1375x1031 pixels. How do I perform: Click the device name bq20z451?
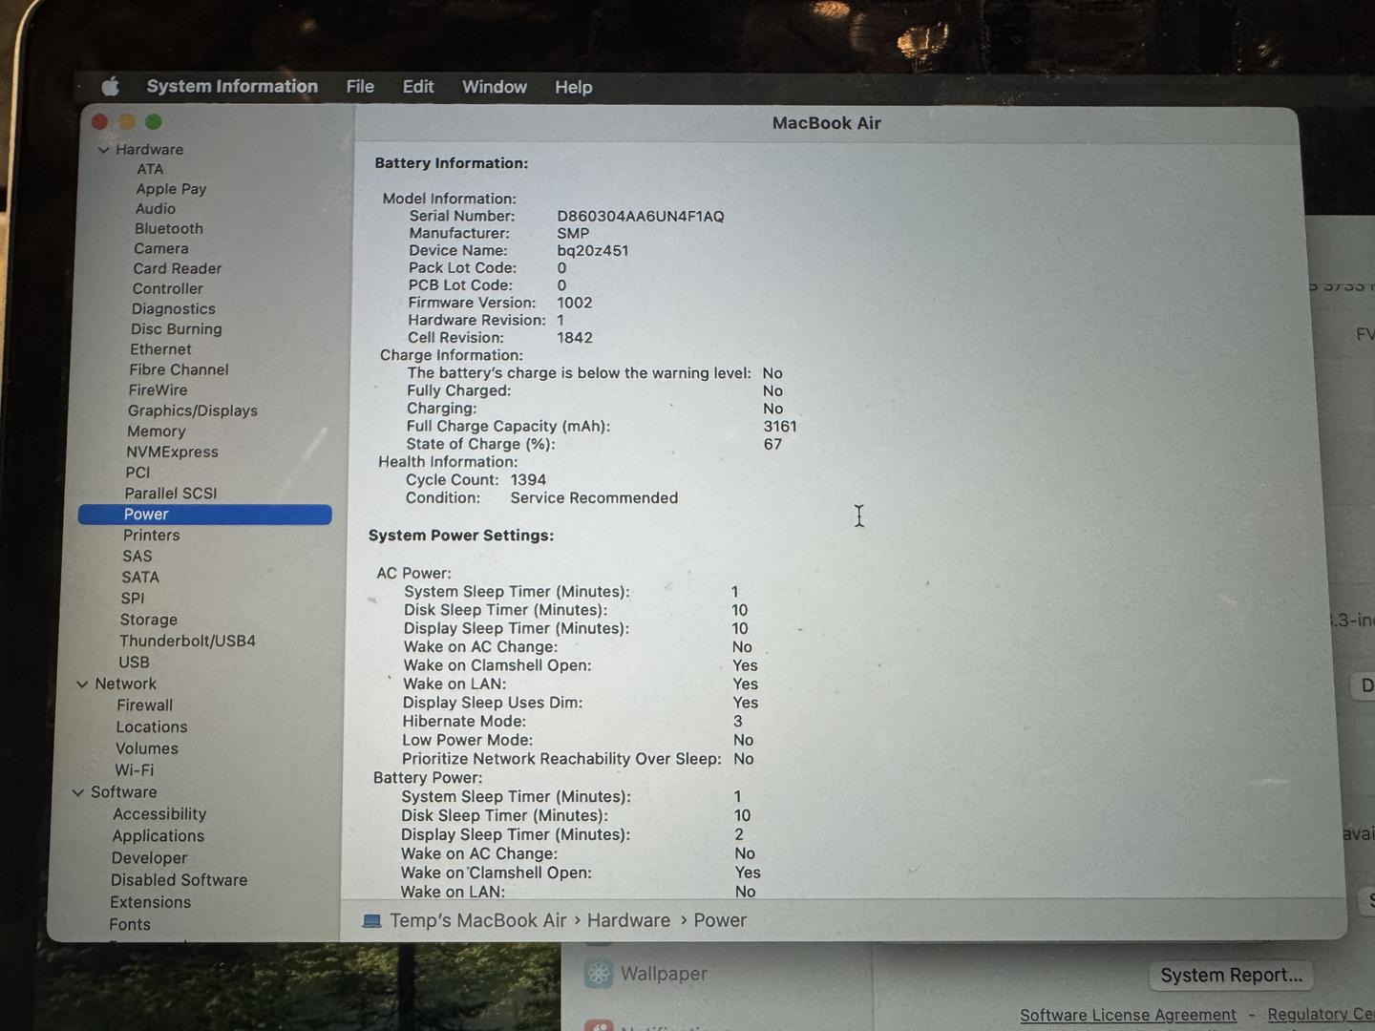click(593, 251)
